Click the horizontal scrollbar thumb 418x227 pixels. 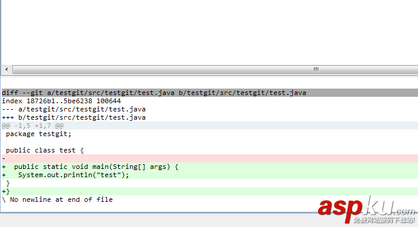point(215,69)
